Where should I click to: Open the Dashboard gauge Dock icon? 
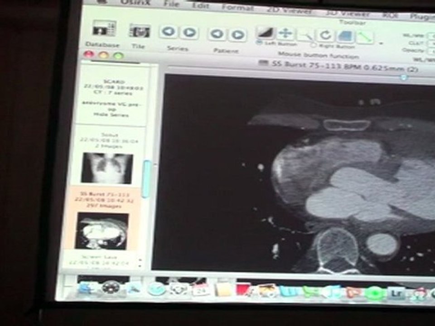click(x=111, y=288)
